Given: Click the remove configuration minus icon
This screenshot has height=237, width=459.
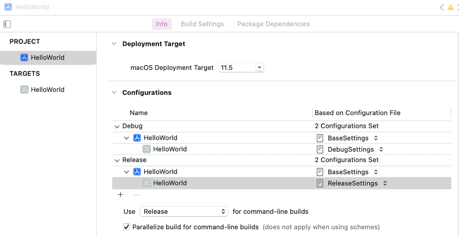Looking at the screenshot, I should click(137, 195).
